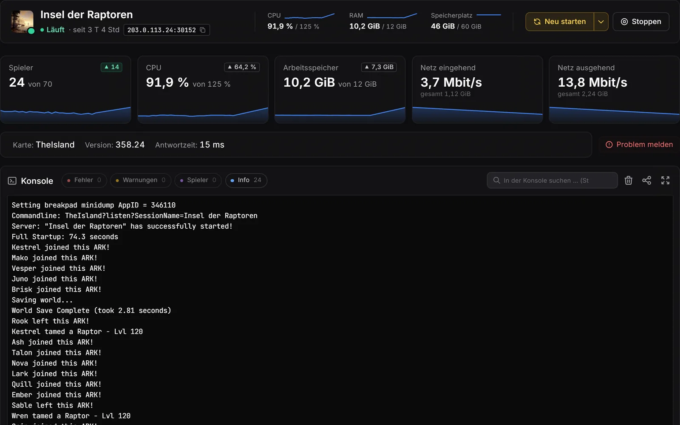Report an issue via Problem melden
The width and height of the screenshot is (680, 425).
[x=639, y=144]
